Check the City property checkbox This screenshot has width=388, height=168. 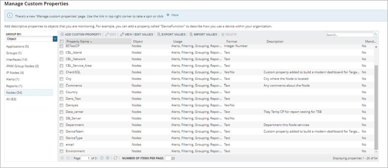pyautogui.click(x=62, y=79)
